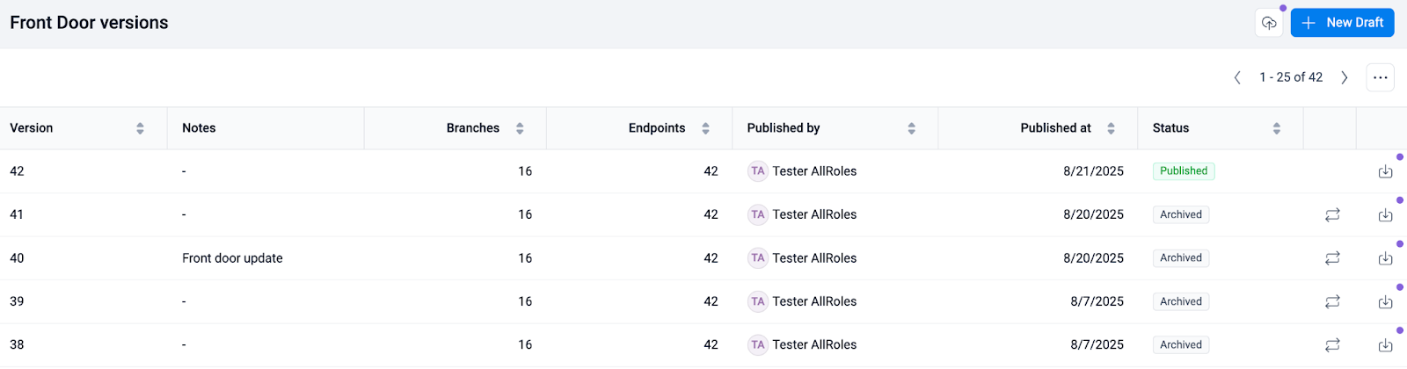This screenshot has width=1407, height=369.
Task: Go to next page of versions
Action: [x=1344, y=77]
